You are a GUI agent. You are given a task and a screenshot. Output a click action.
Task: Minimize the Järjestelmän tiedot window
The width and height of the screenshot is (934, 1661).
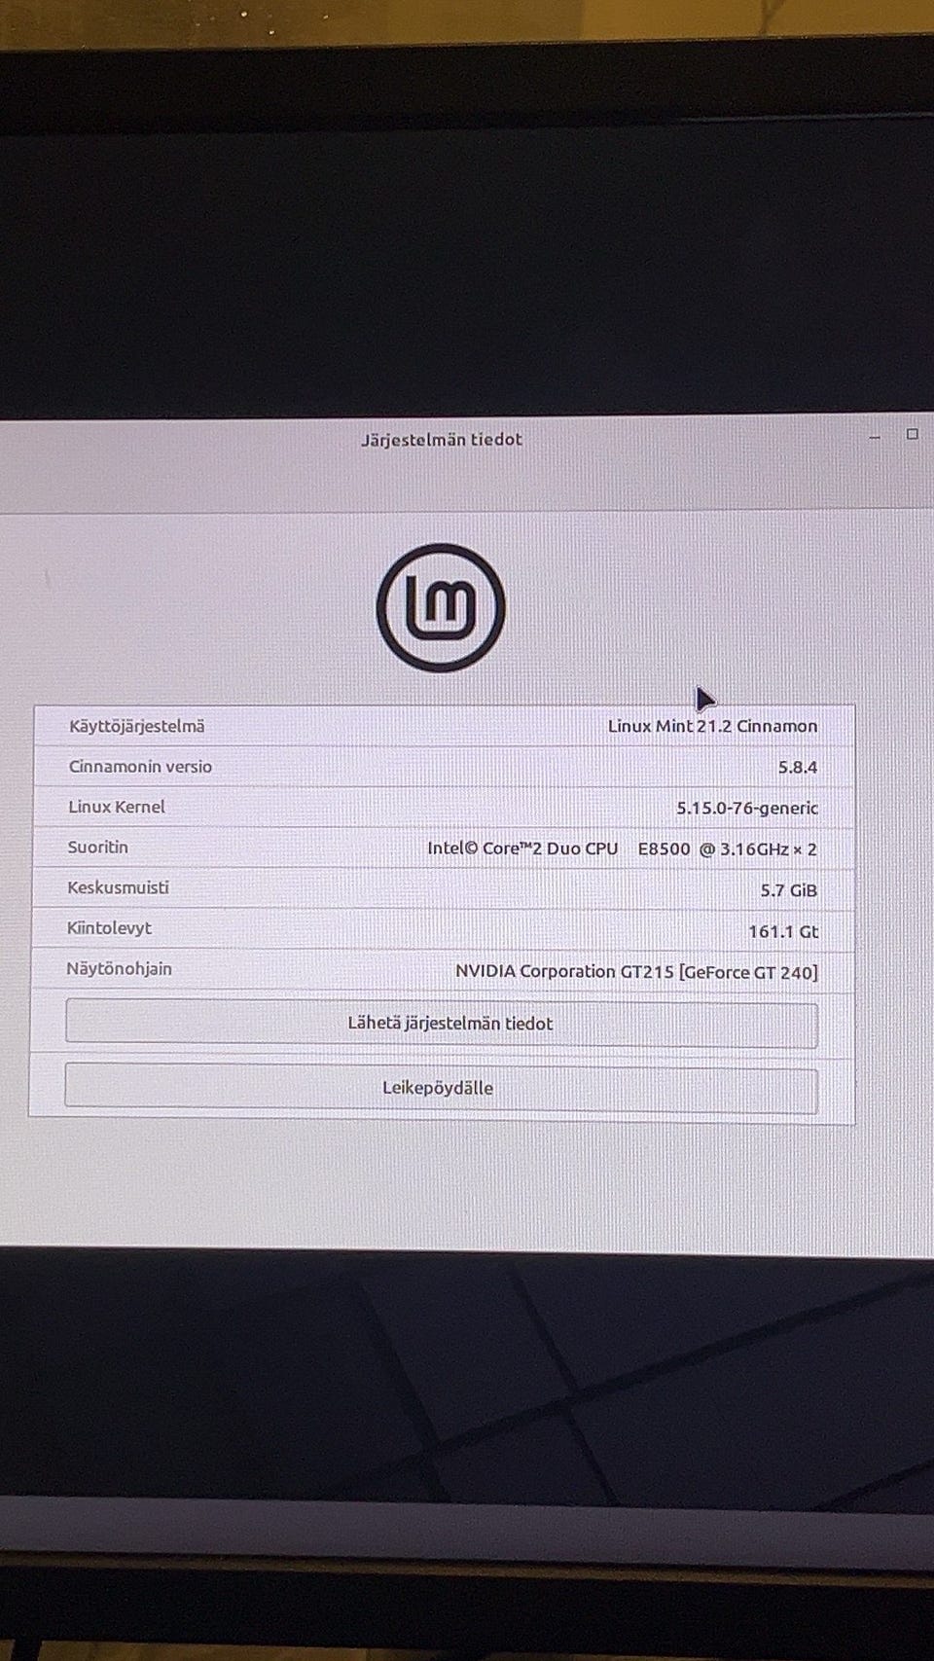tap(875, 438)
